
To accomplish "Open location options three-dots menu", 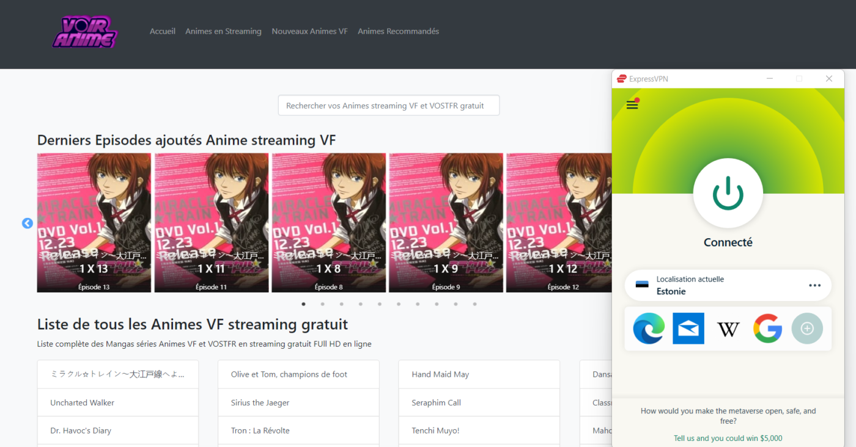I will coord(815,285).
